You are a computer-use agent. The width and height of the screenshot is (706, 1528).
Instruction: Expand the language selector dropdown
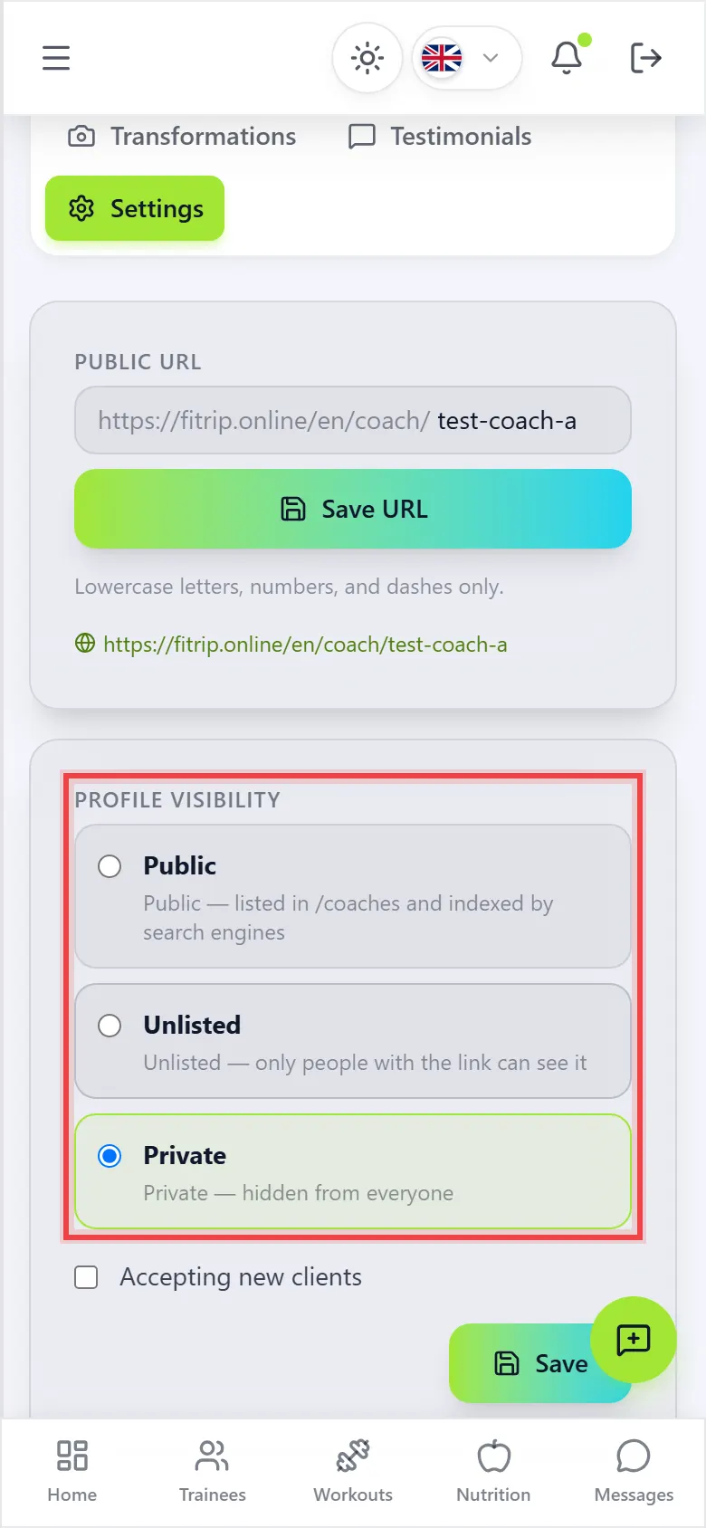(x=467, y=59)
